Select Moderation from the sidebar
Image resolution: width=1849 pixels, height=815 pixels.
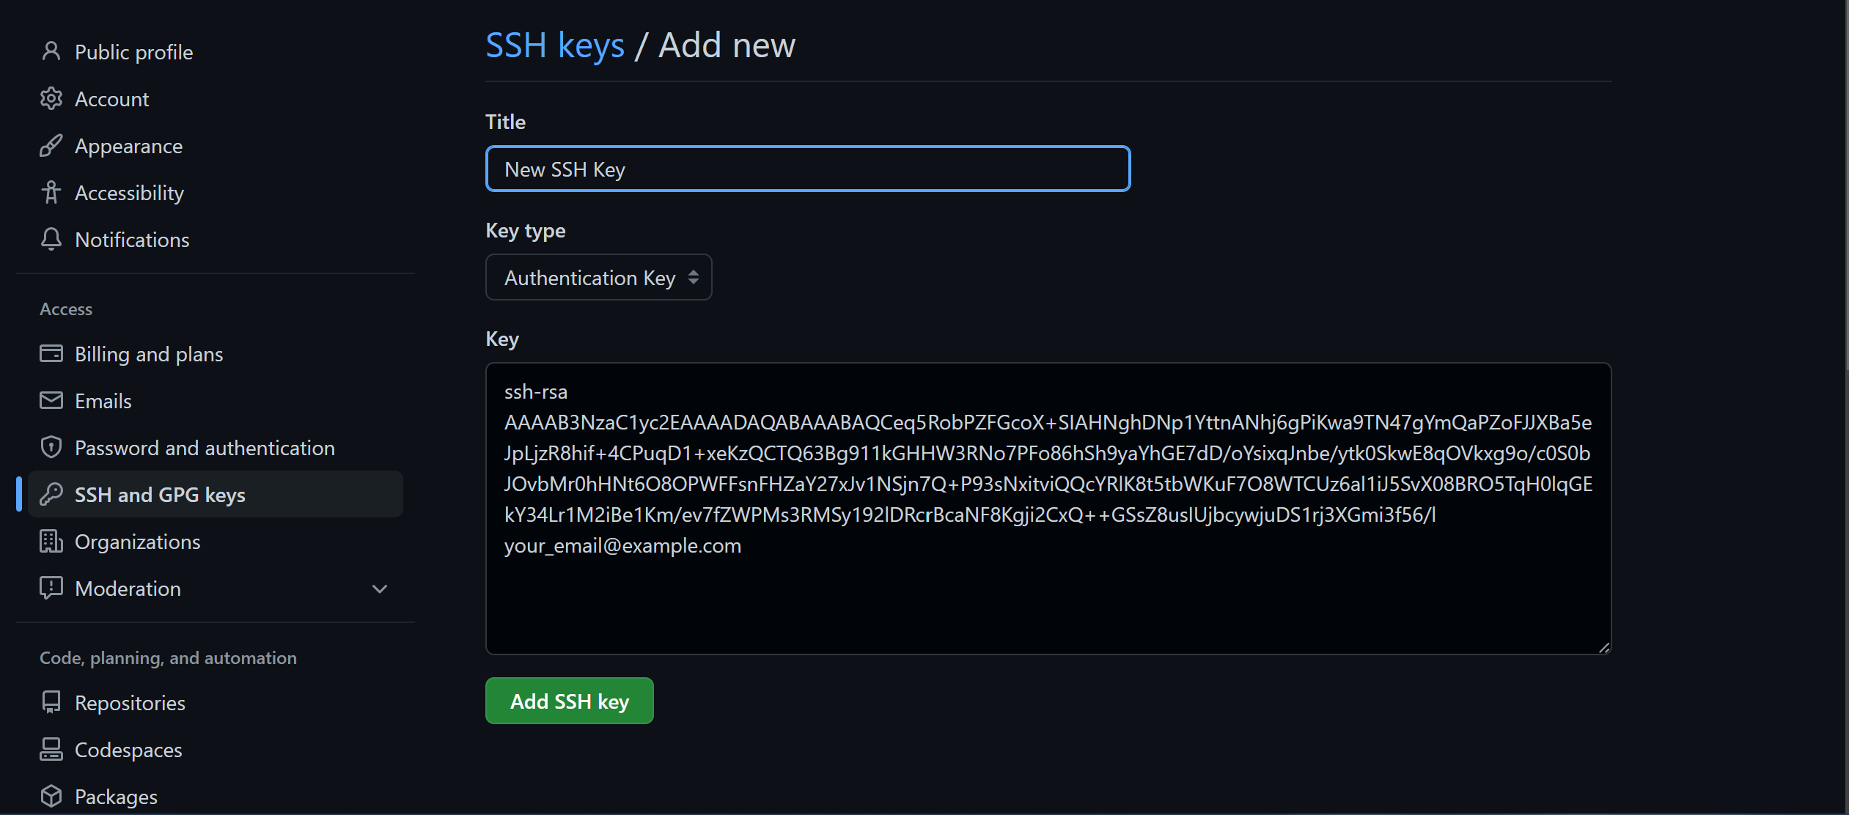click(x=128, y=588)
